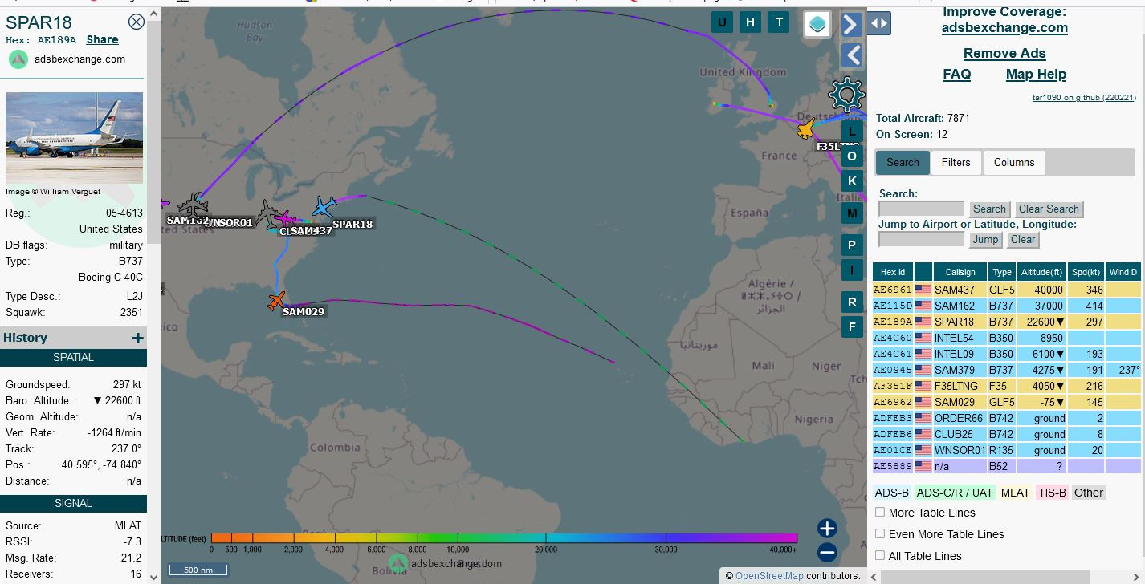This screenshot has height=584, width=1145.
Task: Expand the History section with the plus
Action: 137,339
